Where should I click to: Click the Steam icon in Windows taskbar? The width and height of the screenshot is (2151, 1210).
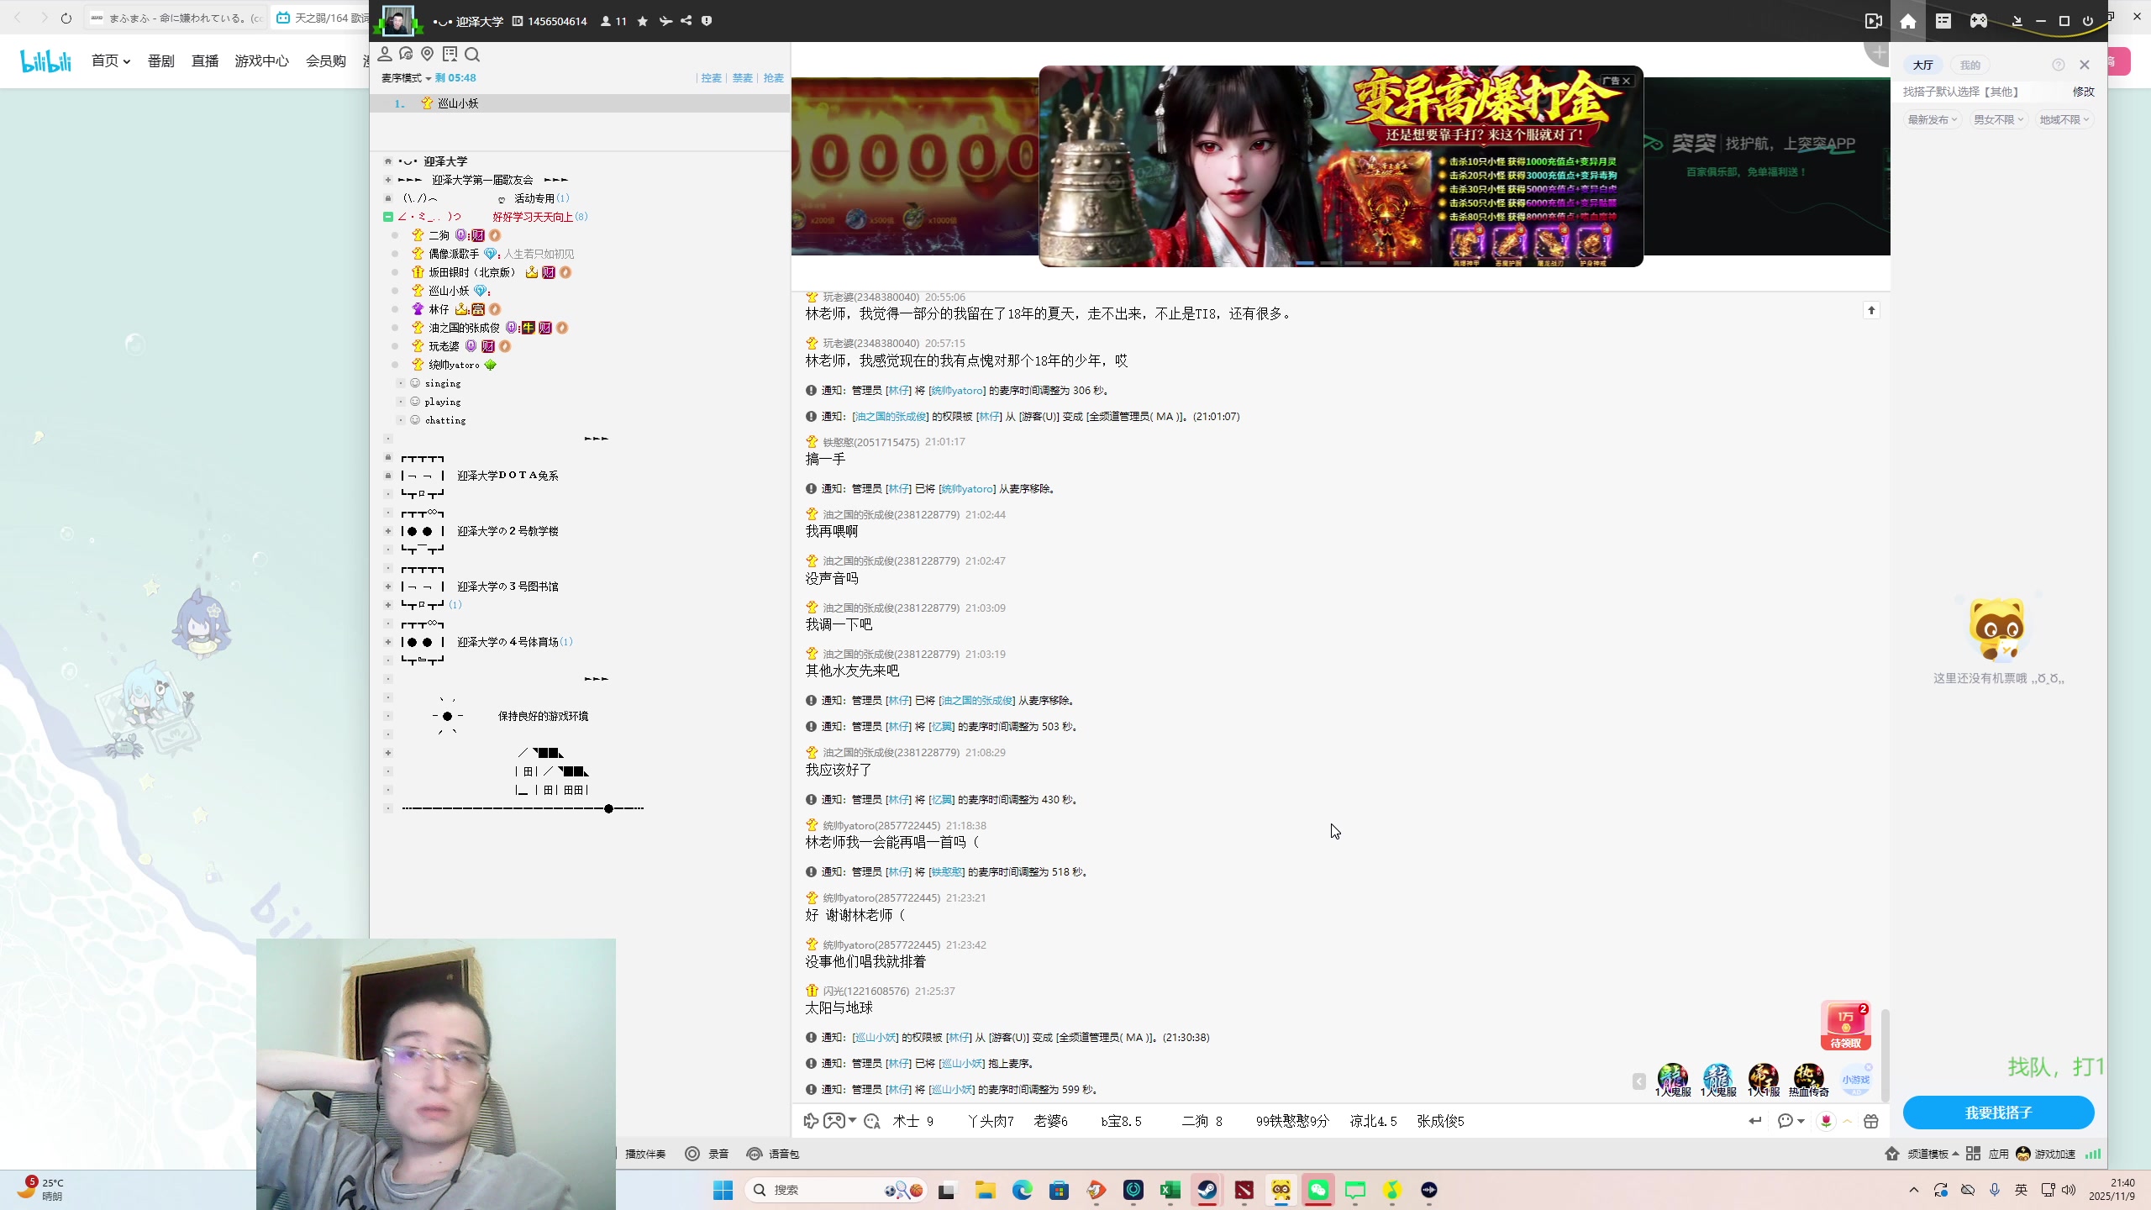(1207, 1190)
